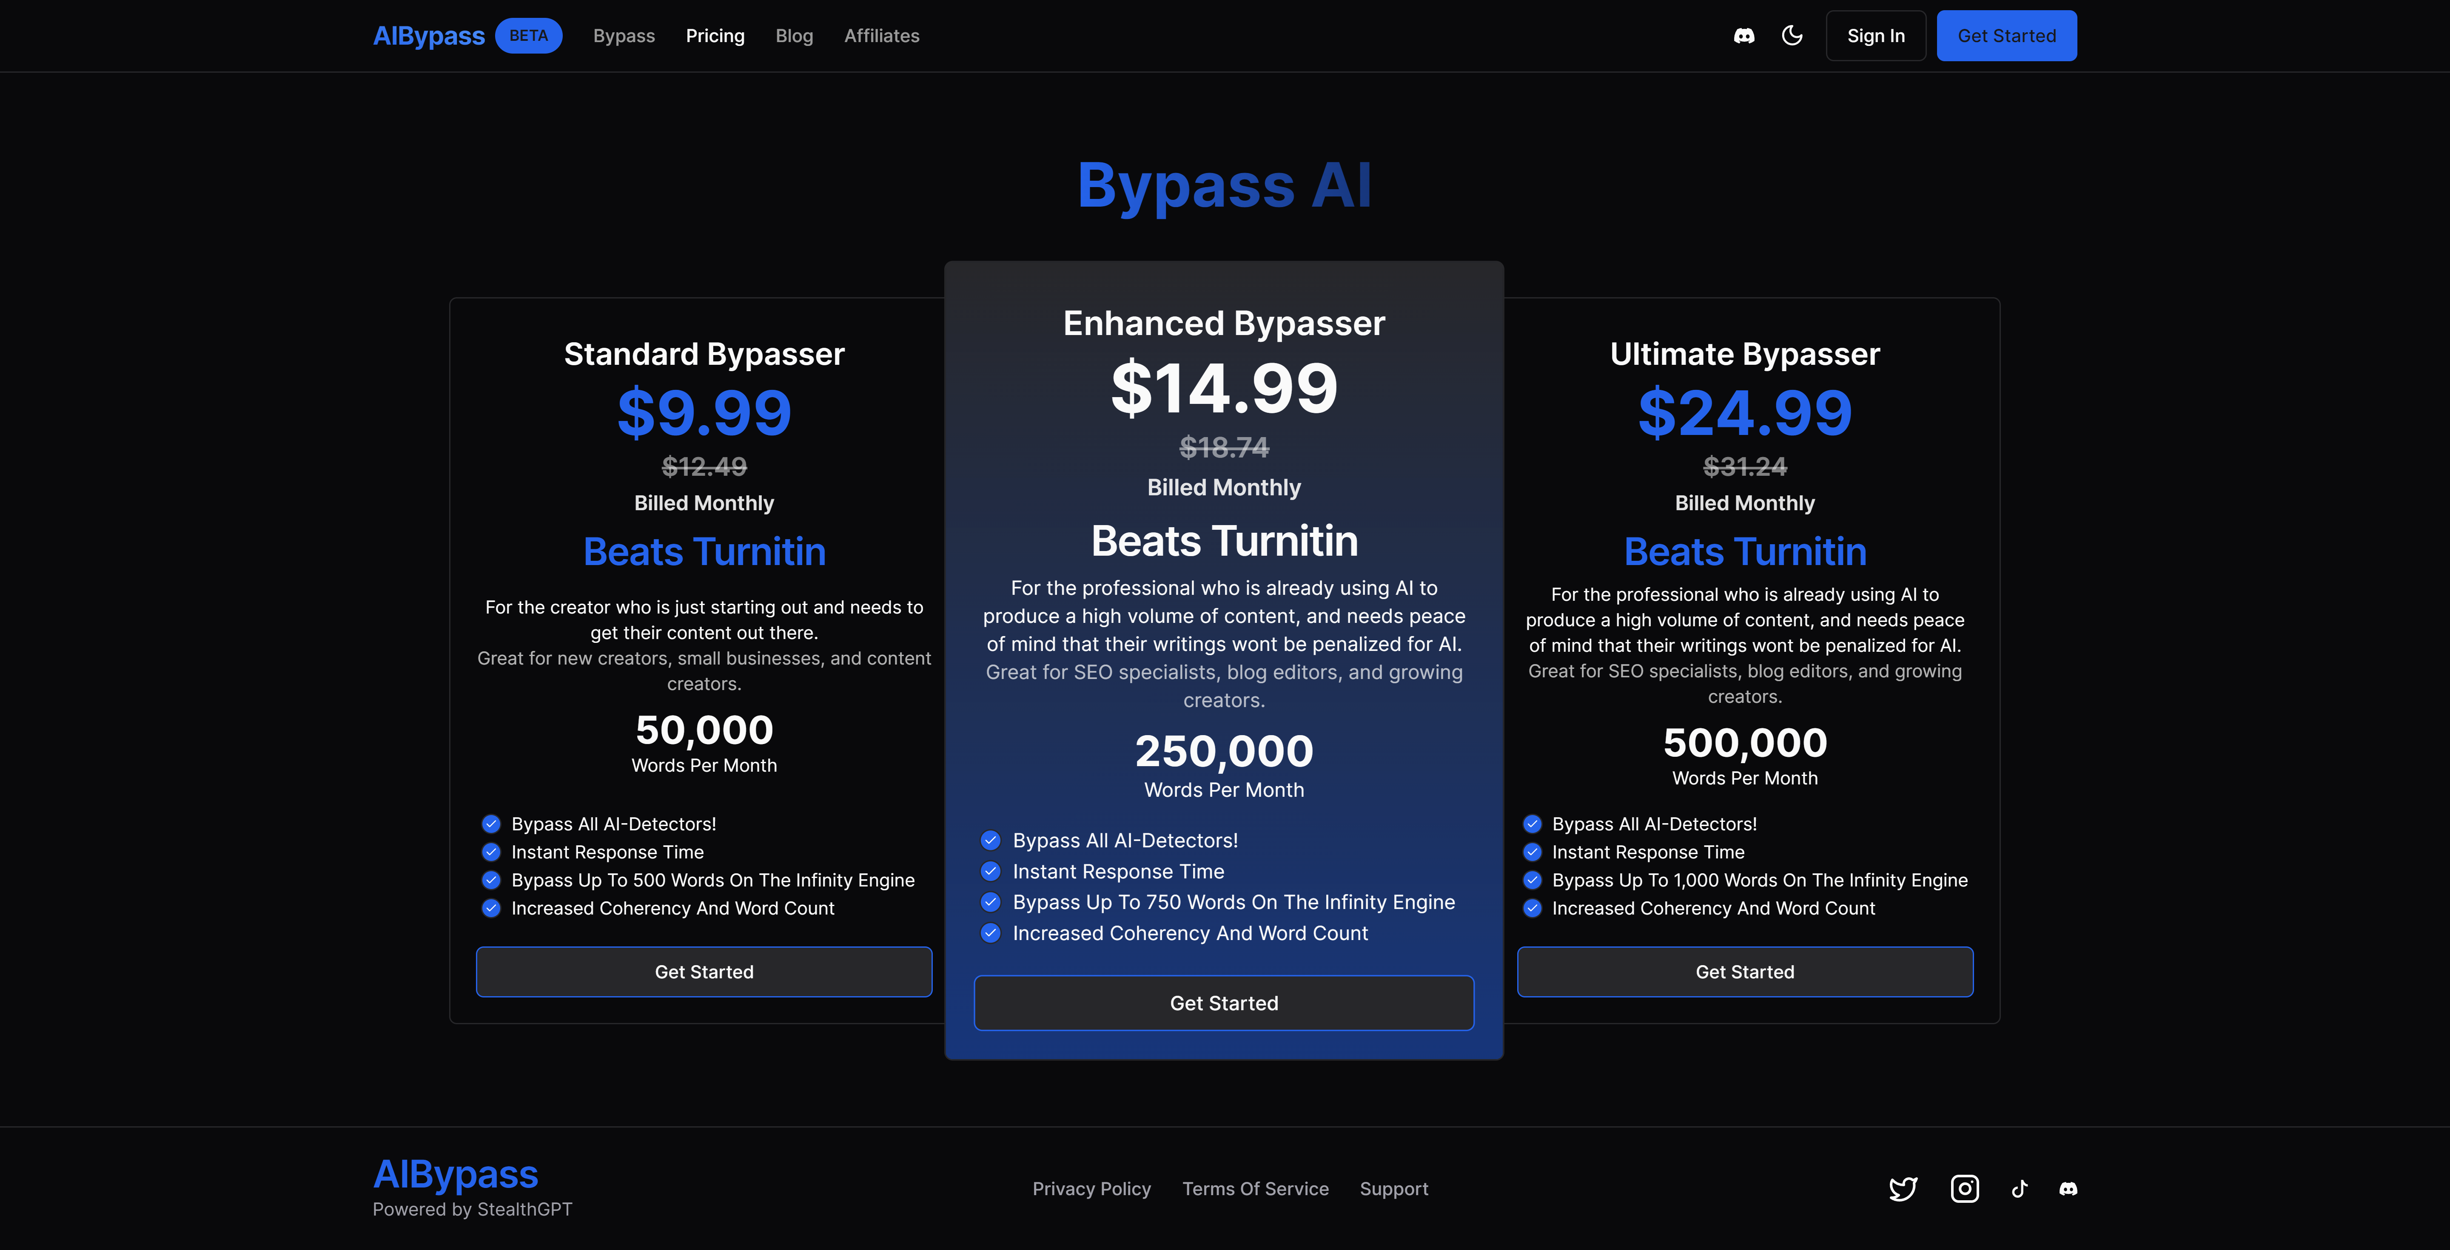The width and height of the screenshot is (2450, 1250).
Task: Open the Terms Of Service link
Action: 1256,1188
